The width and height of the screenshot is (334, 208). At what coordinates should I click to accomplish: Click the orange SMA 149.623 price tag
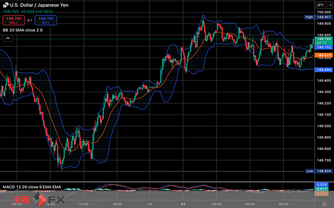(323, 55)
